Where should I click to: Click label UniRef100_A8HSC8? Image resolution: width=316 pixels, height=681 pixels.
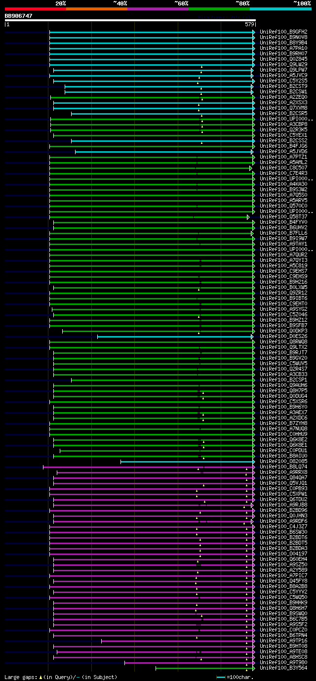click(283, 657)
